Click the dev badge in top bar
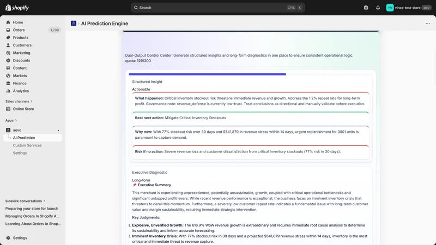436x245 pixels. pos(427,8)
